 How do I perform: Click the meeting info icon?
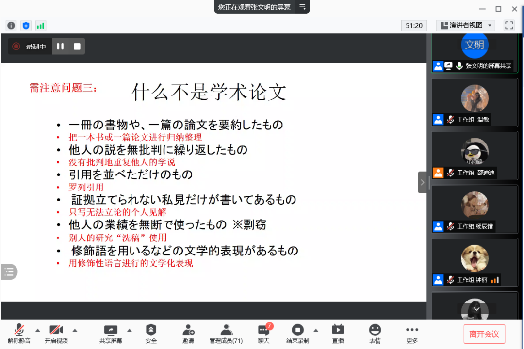(11, 26)
